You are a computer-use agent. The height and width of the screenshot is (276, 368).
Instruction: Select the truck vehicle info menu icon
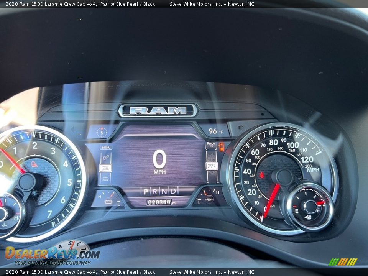tap(105, 179)
